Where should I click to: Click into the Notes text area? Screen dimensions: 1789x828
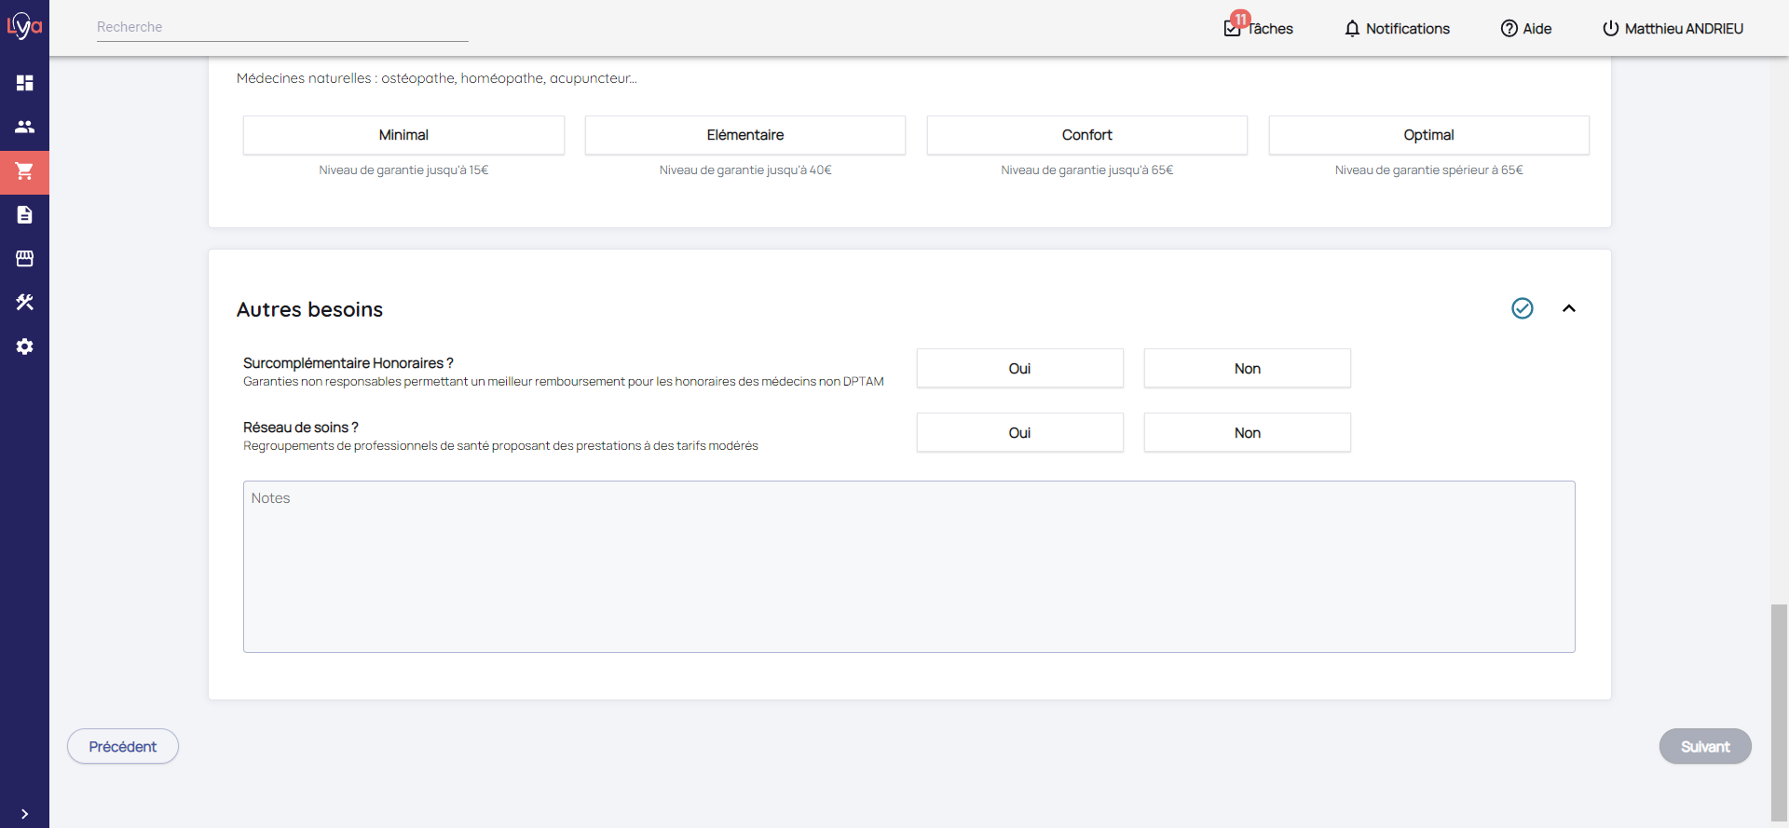pos(908,566)
